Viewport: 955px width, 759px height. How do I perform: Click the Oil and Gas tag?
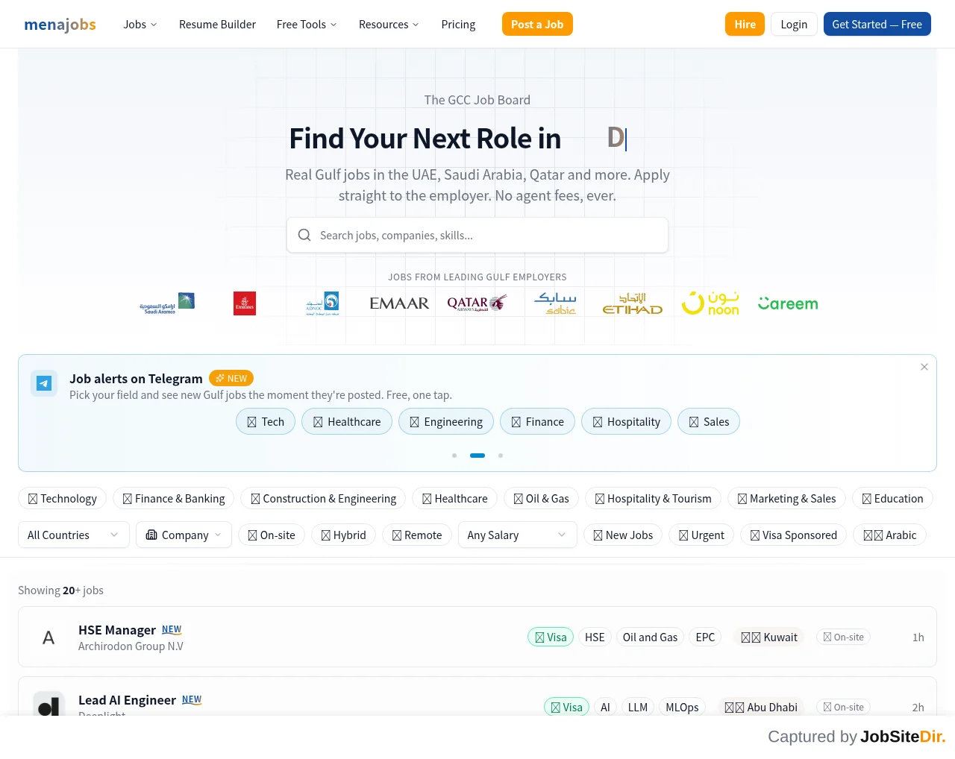[650, 637]
